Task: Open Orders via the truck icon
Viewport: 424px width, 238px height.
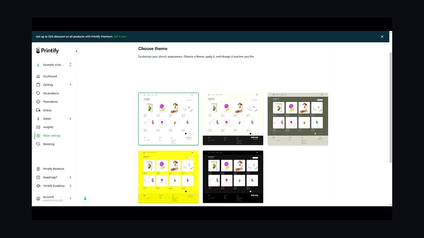Action: (38, 110)
